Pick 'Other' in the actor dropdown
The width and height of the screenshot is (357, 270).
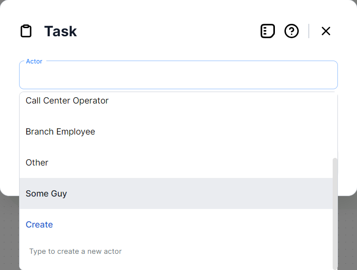(x=37, y=163)
